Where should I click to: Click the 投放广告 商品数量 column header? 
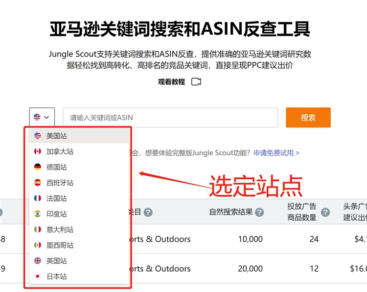(x=302, y=212)
